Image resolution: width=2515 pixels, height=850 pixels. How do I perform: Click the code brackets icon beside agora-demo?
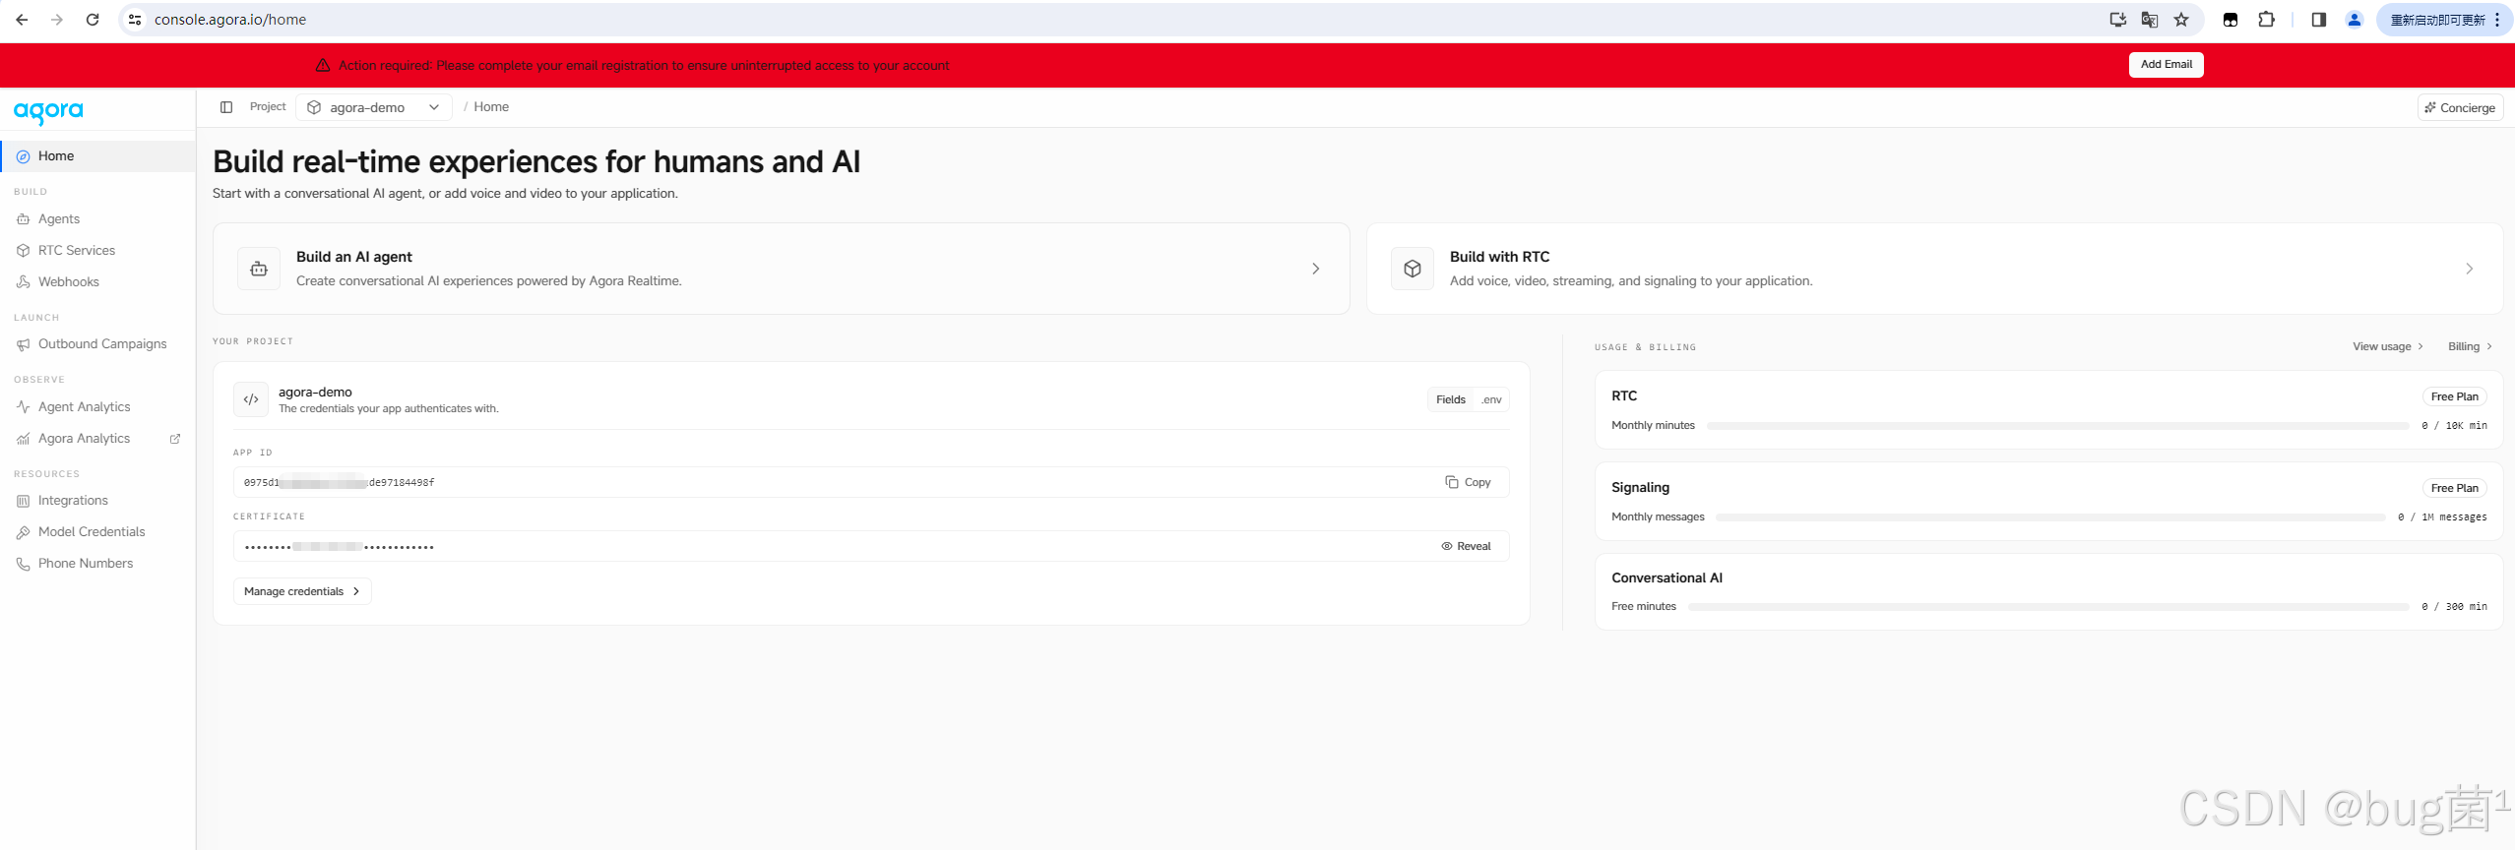click(x=251, y=399)
